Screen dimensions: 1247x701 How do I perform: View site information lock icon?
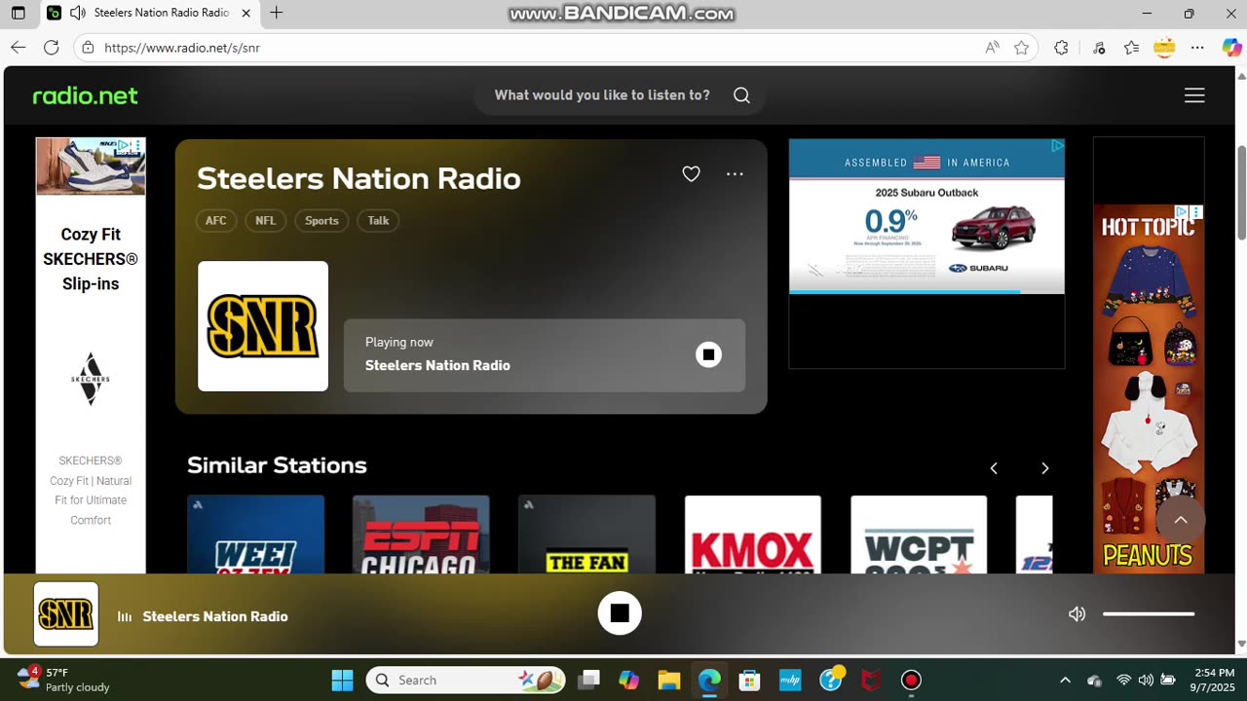[88, 48]
